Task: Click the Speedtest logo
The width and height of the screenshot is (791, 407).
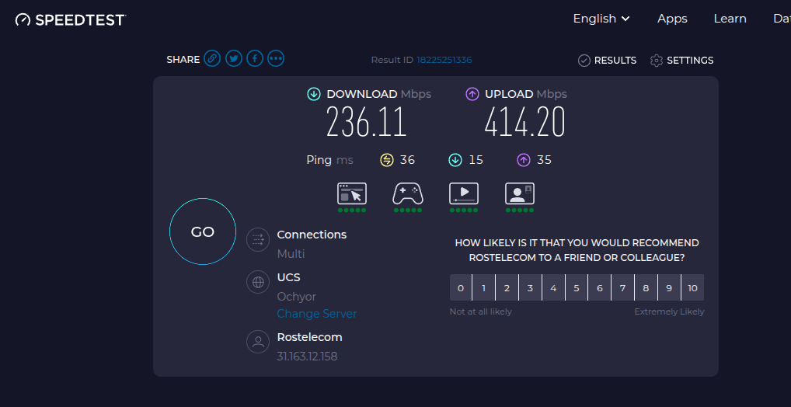Action: (71, 19)
